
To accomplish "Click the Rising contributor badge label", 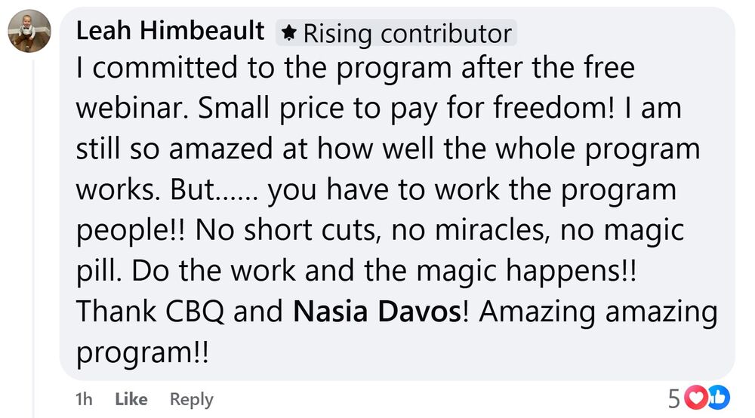I will click(x=407, y=34).
